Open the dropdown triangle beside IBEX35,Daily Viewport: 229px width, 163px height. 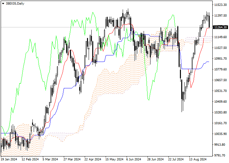3,4
